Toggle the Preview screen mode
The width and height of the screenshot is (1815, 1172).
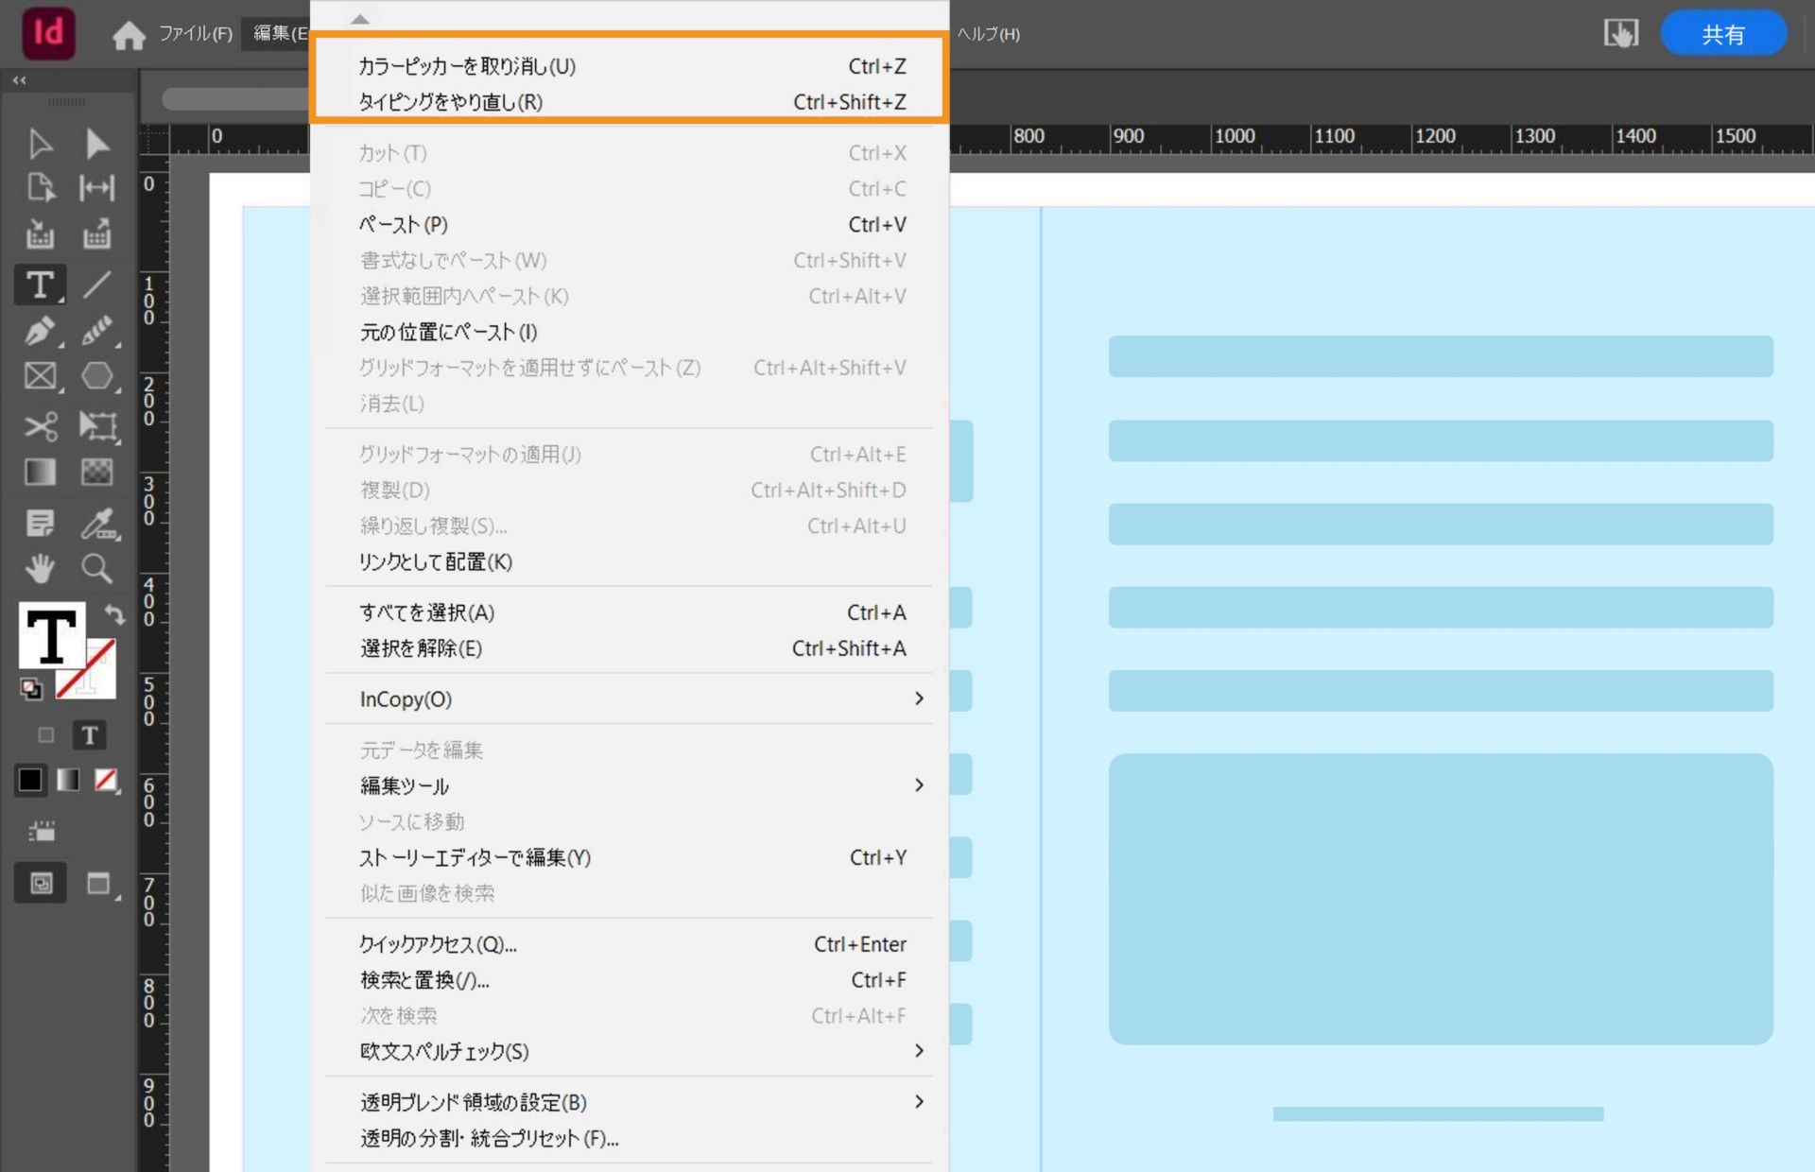tap(98, 883)
